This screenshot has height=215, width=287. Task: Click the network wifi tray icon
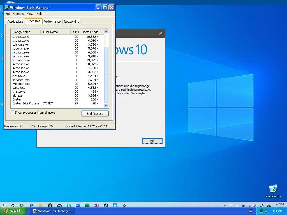(249, 205)
